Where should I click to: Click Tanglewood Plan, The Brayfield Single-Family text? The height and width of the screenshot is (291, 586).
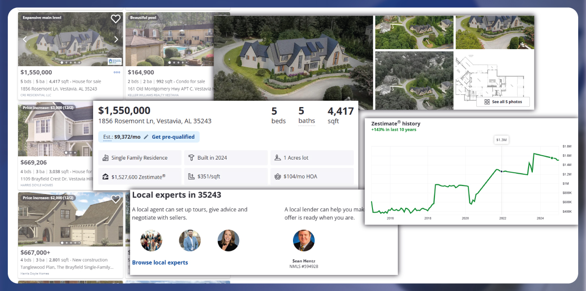click(x=67, y=267)
